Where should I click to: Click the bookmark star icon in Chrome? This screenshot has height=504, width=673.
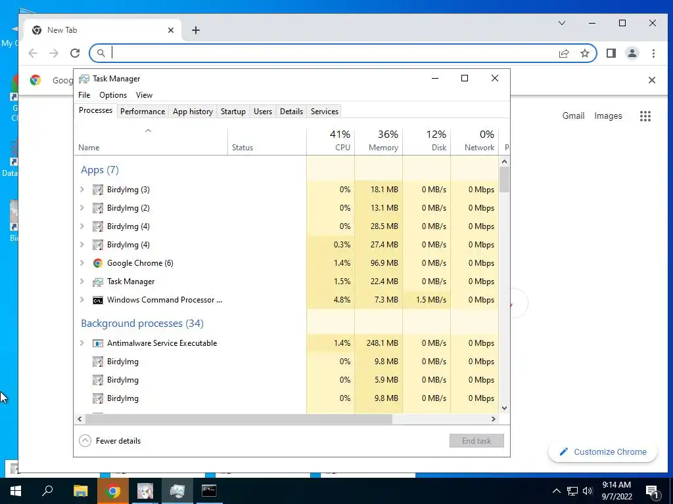click(x=584, y=53)
